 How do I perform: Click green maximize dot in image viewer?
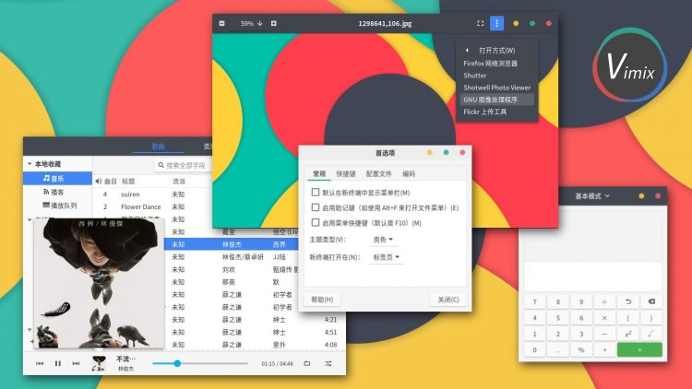pos(532,23)
